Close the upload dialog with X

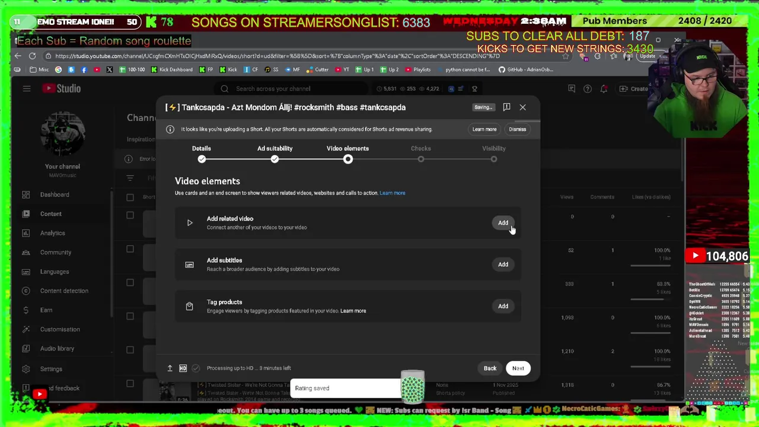coord(522,107)
